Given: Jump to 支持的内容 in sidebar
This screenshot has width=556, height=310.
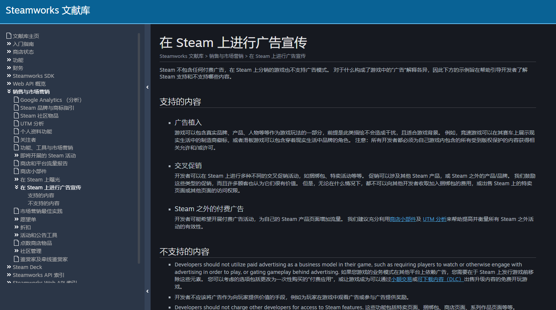Looking at the screenshot, I should (x=41, y=195).
